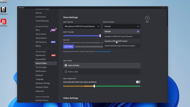Open Billing settings page
The image size is (190, 107).
click(38, 46)
